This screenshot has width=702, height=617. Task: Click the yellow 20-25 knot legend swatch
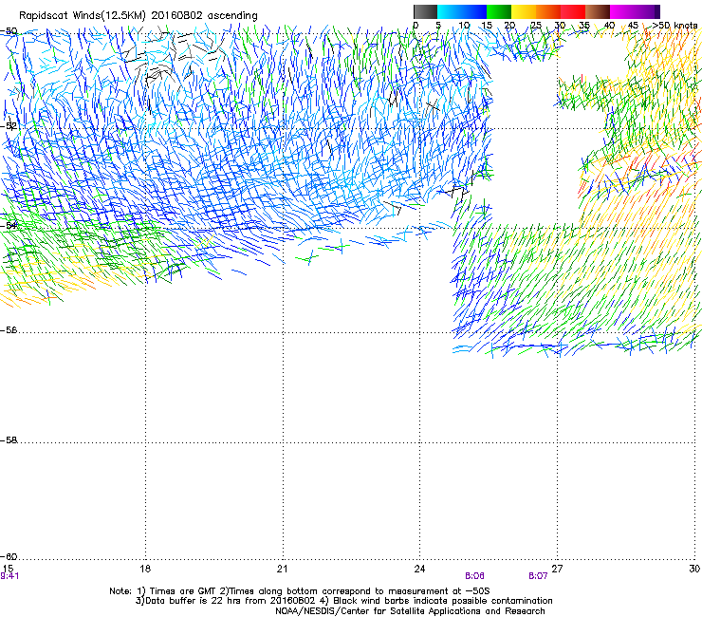[524, 11]
